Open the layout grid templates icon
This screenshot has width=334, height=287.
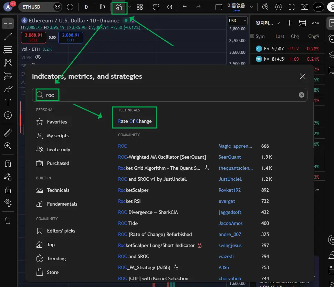(x=139, y=7)
